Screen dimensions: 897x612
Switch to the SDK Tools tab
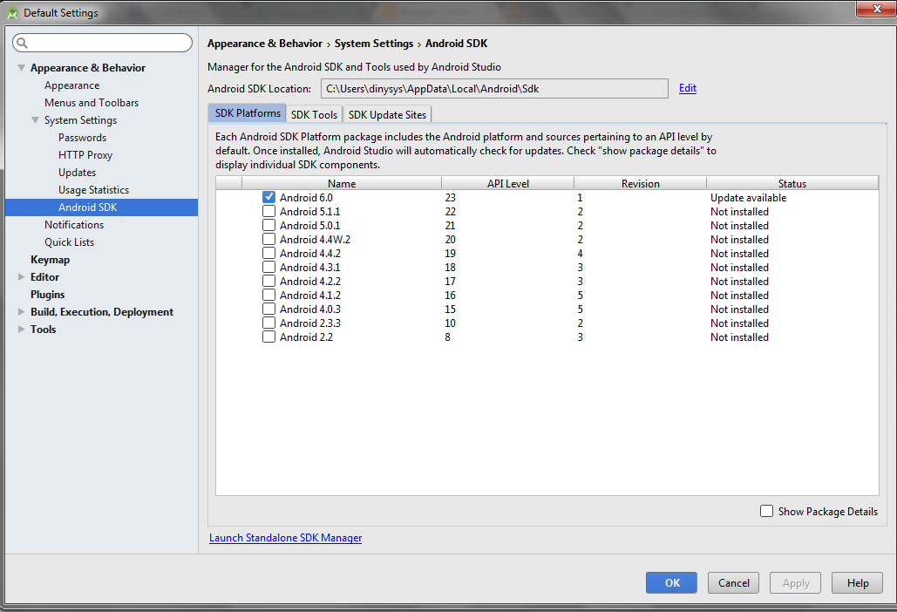pos(314,114)
